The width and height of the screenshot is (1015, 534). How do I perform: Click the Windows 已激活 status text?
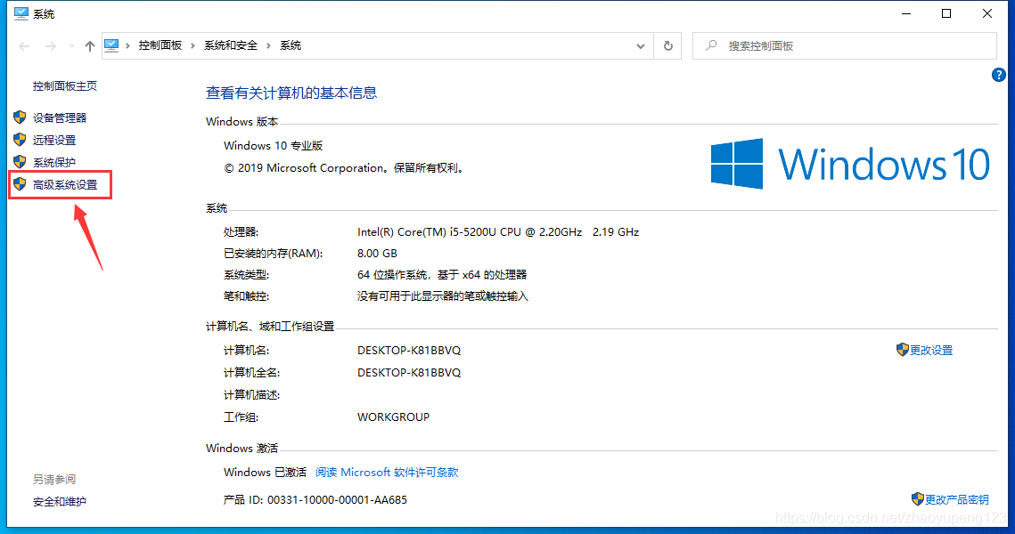(x=266, y=473)
